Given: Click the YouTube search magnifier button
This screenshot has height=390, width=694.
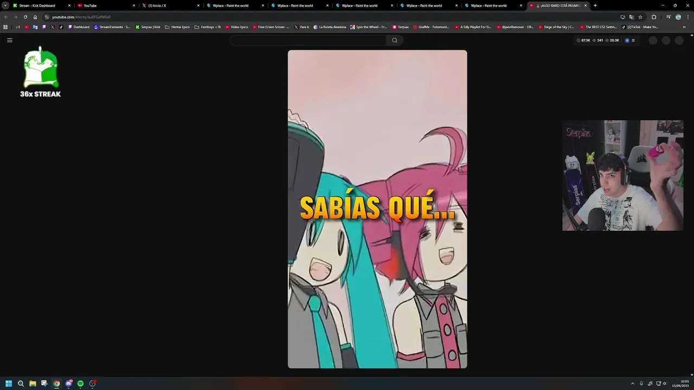Looking at the screenshot, I should point(394,40).
